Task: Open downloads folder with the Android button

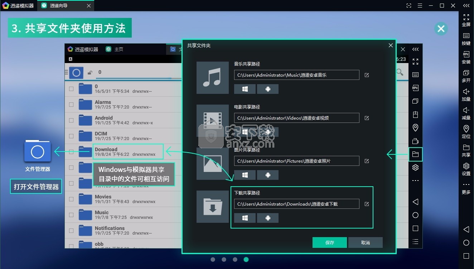Action: click(268, 218)
